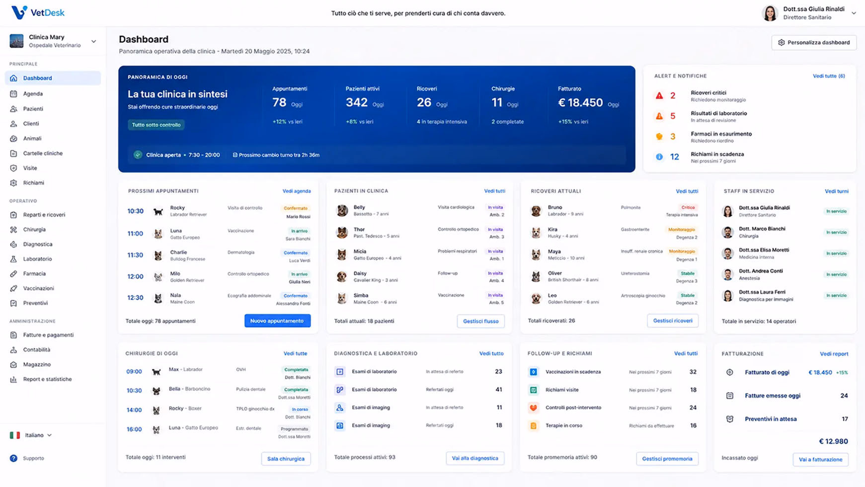865x487 pixels.
Task: Click the Contabilità sidebar icon
Action: pos(13,350)
